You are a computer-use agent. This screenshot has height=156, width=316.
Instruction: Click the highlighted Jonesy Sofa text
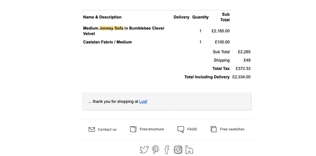111,28
